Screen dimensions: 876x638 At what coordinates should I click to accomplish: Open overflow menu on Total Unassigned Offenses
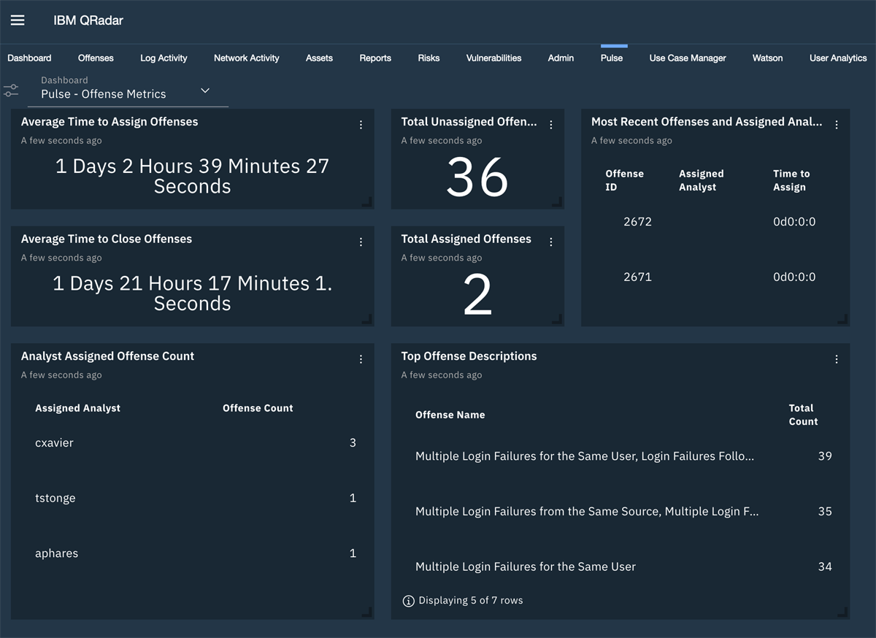pos(551,125)
